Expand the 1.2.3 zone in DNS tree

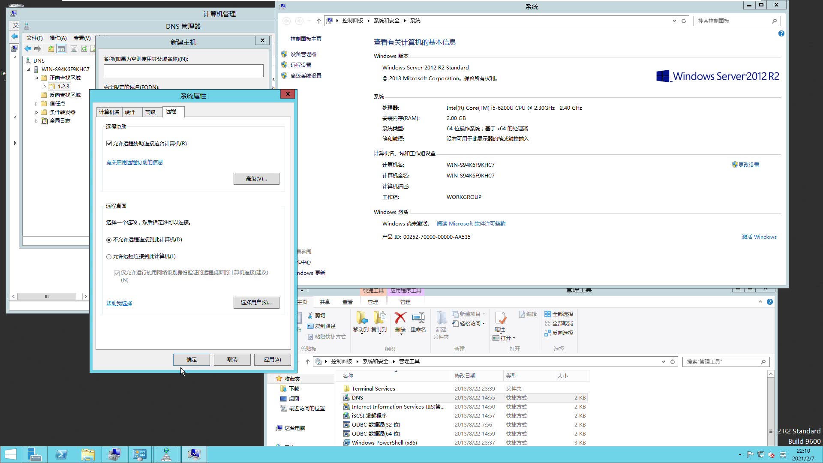pyautogui.click(x=45, y=86)
